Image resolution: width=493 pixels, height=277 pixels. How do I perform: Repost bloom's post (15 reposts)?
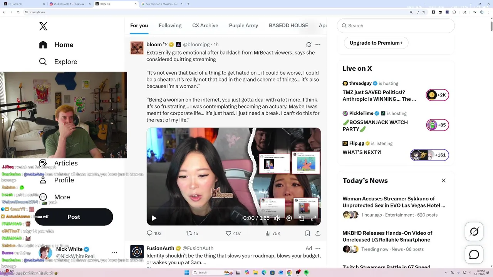pos(192,233)
